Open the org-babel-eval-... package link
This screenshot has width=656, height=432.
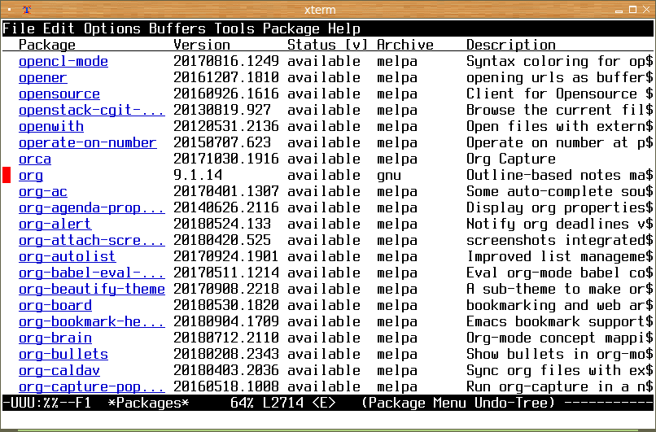pyautogui.click(x=92, y=273)
